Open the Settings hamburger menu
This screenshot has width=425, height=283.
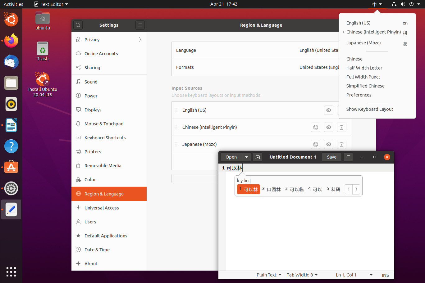tap(140, 25)
